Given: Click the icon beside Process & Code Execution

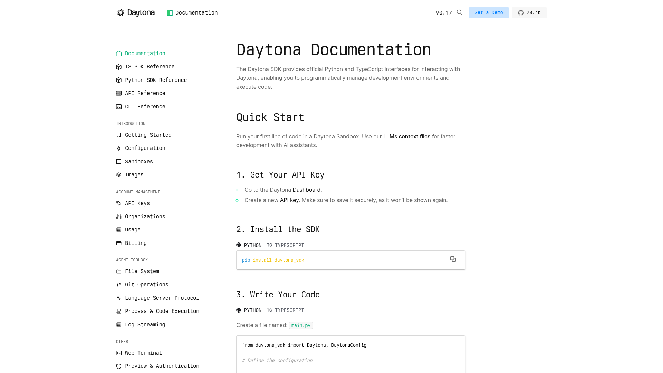Looking at the screenshot, I should point(119,311).
